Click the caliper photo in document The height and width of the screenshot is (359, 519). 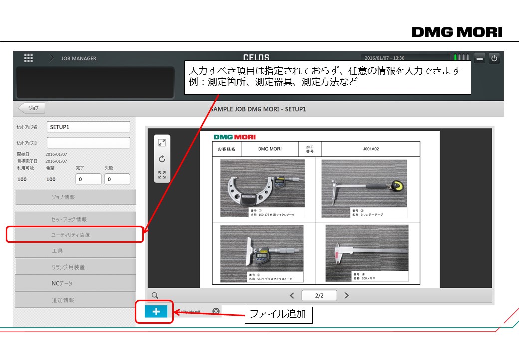pos(367,253)
